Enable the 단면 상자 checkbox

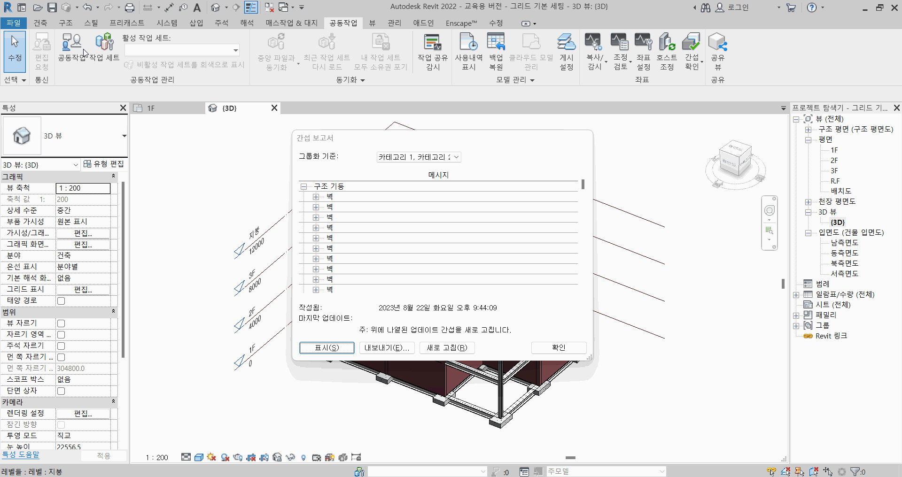coord(61,391)
